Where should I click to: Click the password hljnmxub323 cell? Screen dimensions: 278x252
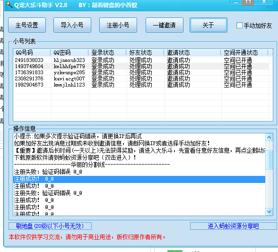pos(69,60)
